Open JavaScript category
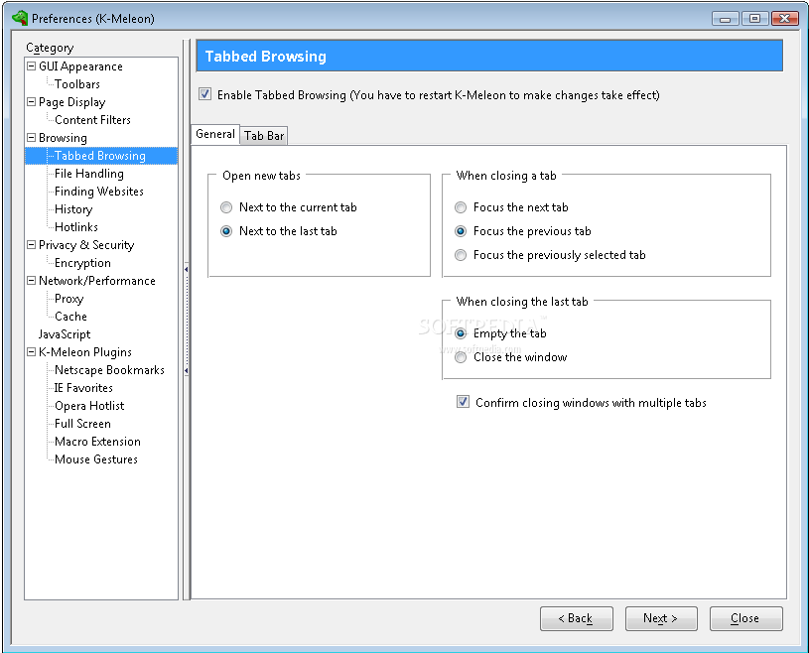809x653 pixels. (x=65, y=334)
